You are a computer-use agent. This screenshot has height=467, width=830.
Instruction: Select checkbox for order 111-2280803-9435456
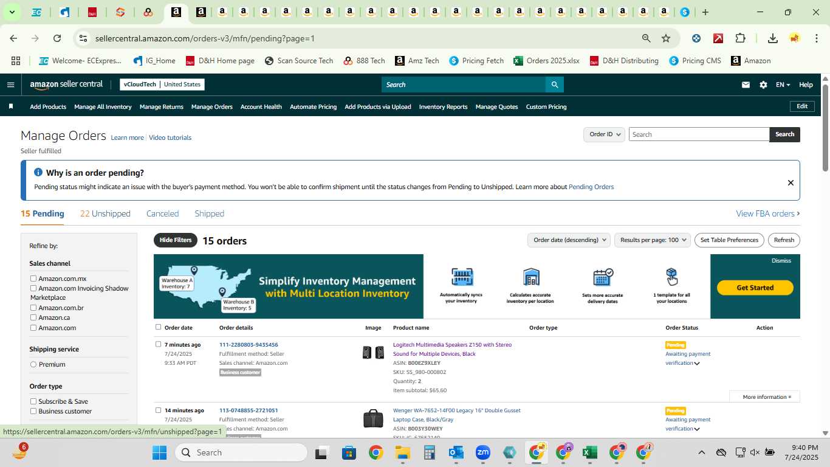[158, 344]
